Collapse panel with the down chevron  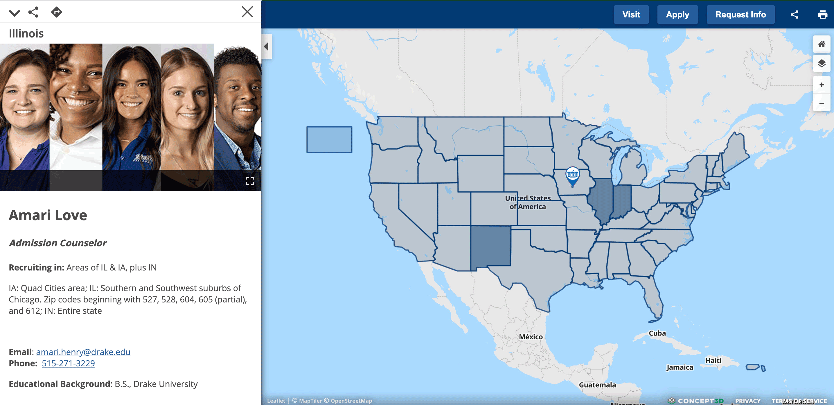click(x=14, y=13)
